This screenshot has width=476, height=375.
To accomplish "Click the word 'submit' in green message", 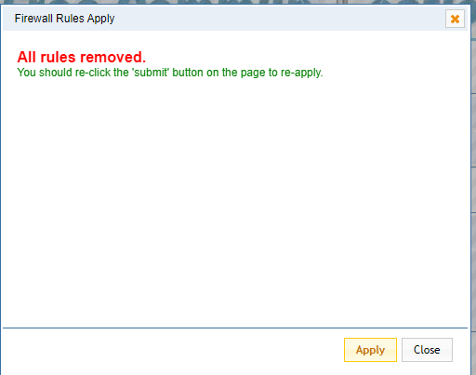I will [151, 73].
